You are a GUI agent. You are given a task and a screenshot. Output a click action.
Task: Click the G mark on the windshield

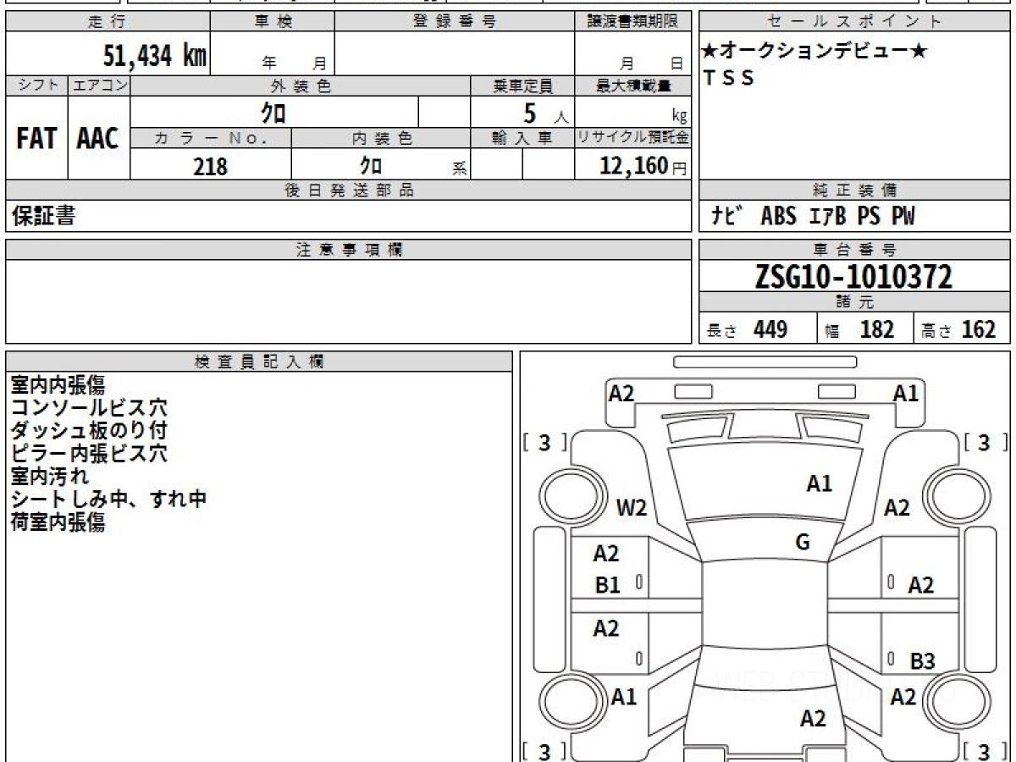pyautogui.click(x=803, y=543)
